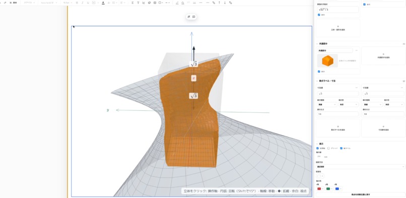Click the left 寸法線 √3 formula field
Viewport: 406px width, 198px height.
point(338,94)
